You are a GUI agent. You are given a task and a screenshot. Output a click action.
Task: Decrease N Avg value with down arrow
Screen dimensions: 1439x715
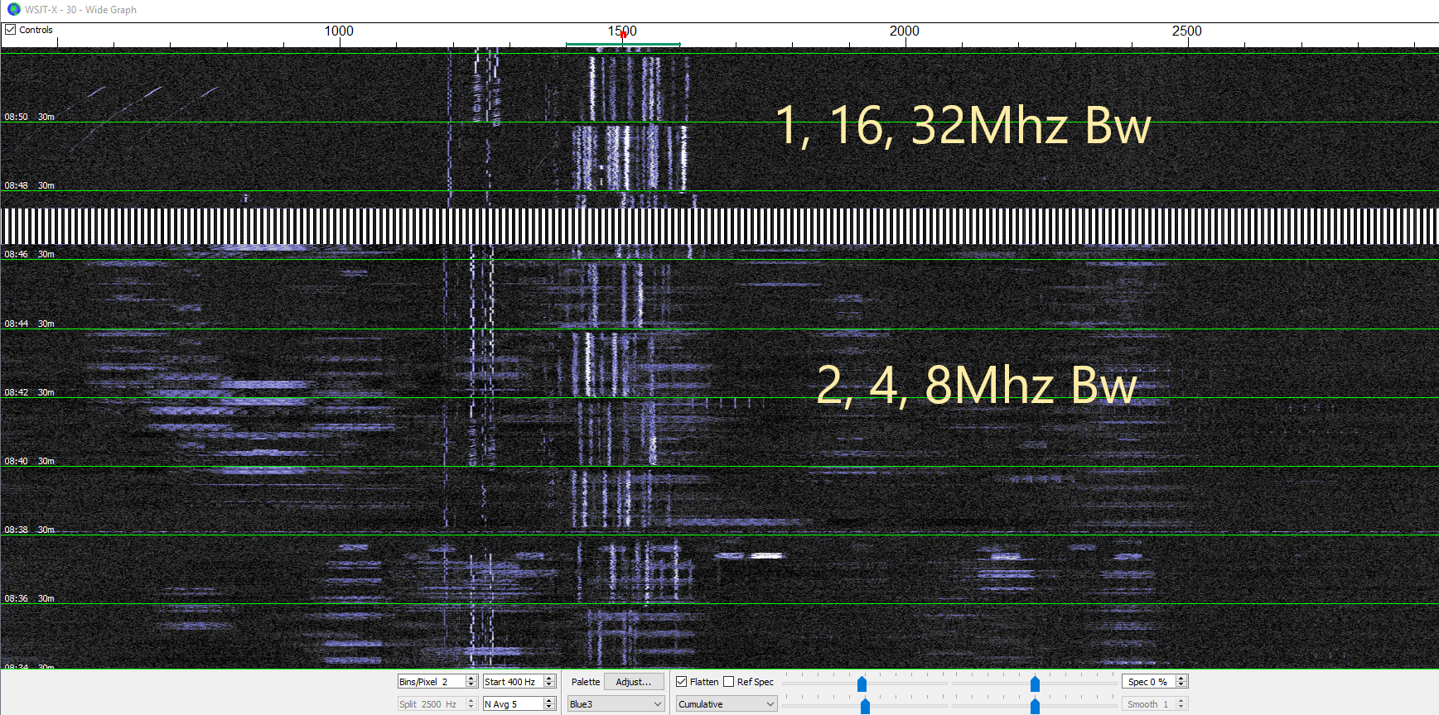[549, 708]
